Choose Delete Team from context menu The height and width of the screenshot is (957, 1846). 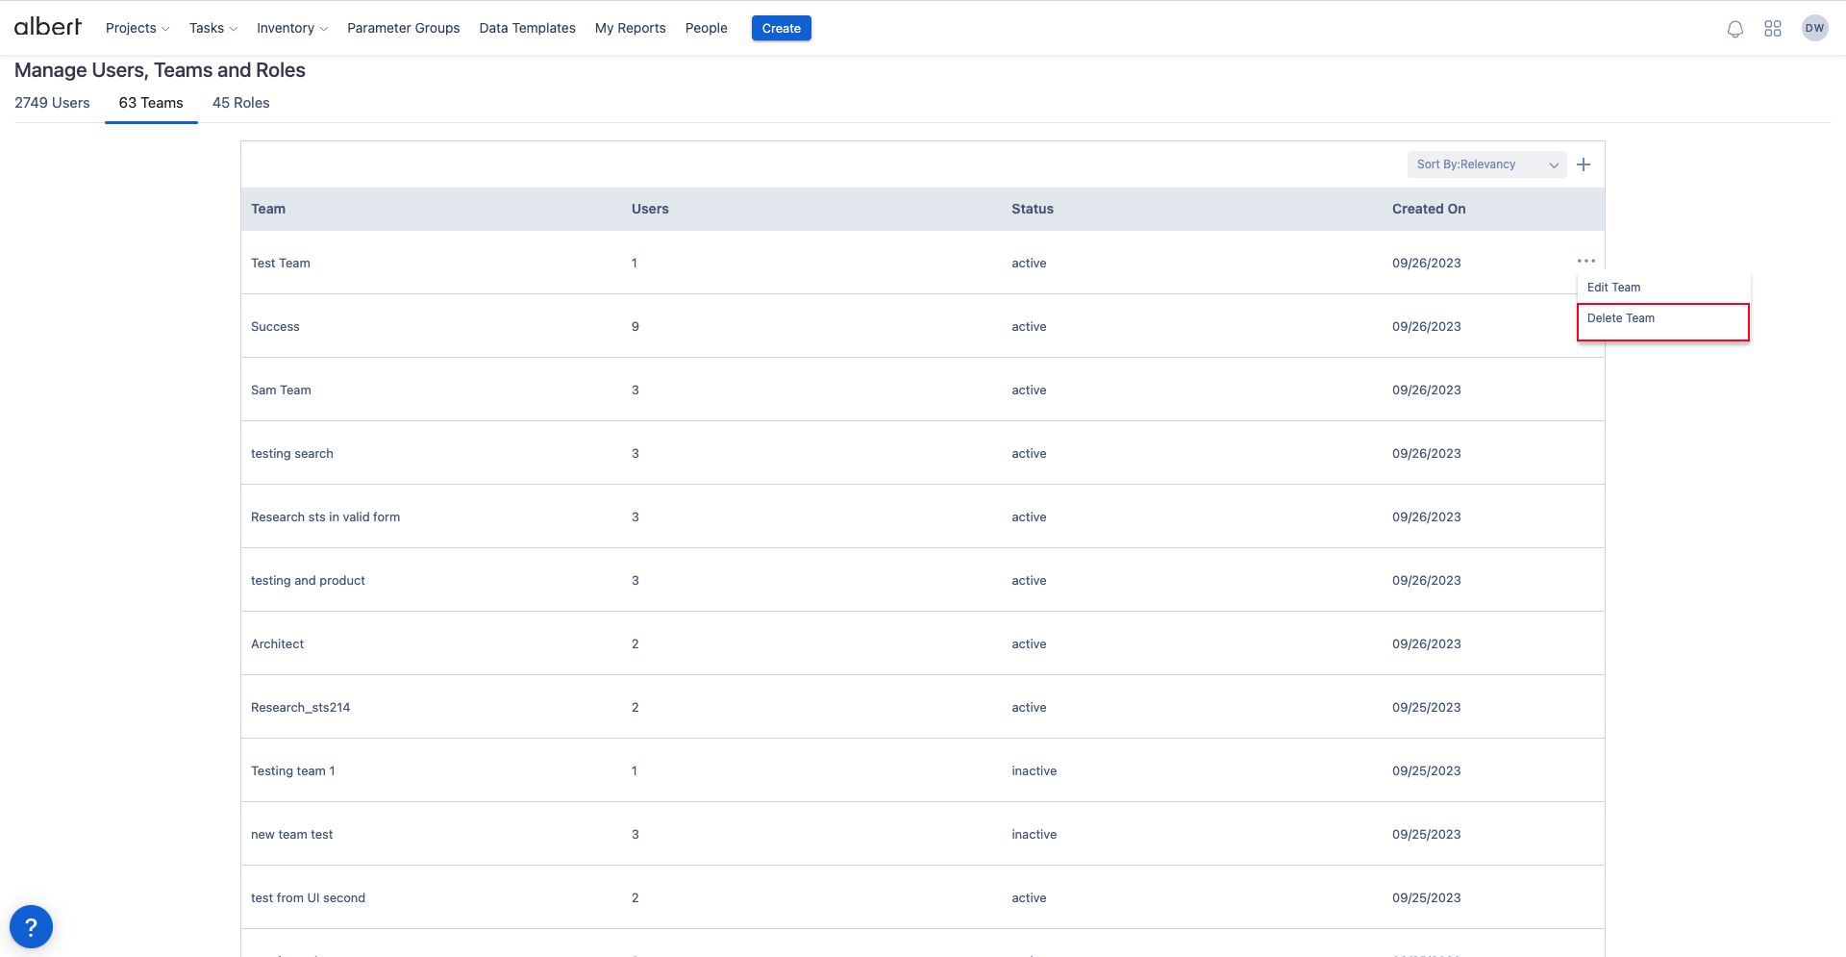[x=1621, y=318]
